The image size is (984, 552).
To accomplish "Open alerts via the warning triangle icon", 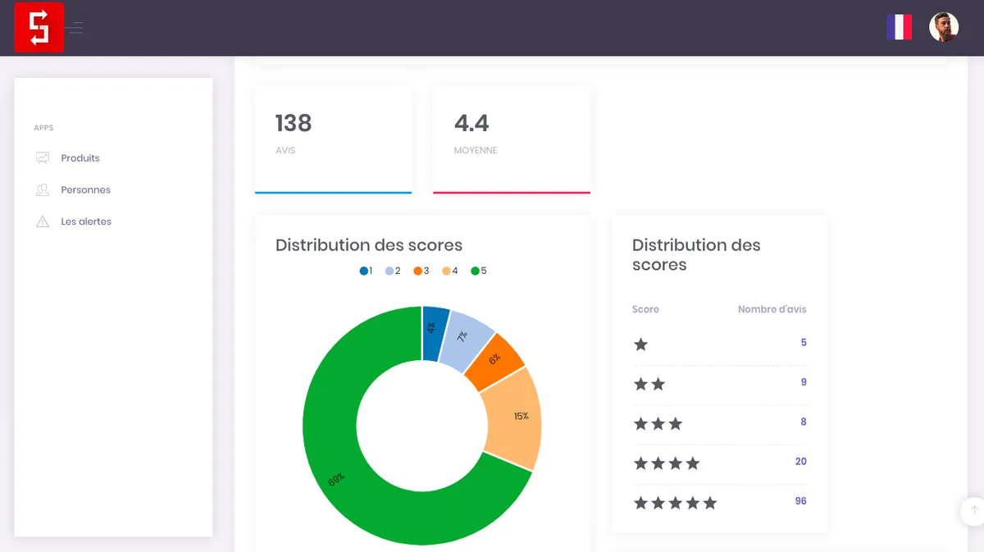I will [41, 221].
